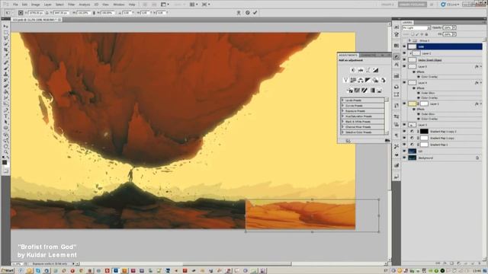
Task: Hide the Vector Smart Object layer
Action: coord(404,59)
